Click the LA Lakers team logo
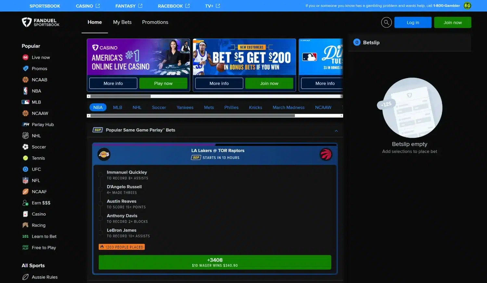The image size is (487, 283). [104, 154]
